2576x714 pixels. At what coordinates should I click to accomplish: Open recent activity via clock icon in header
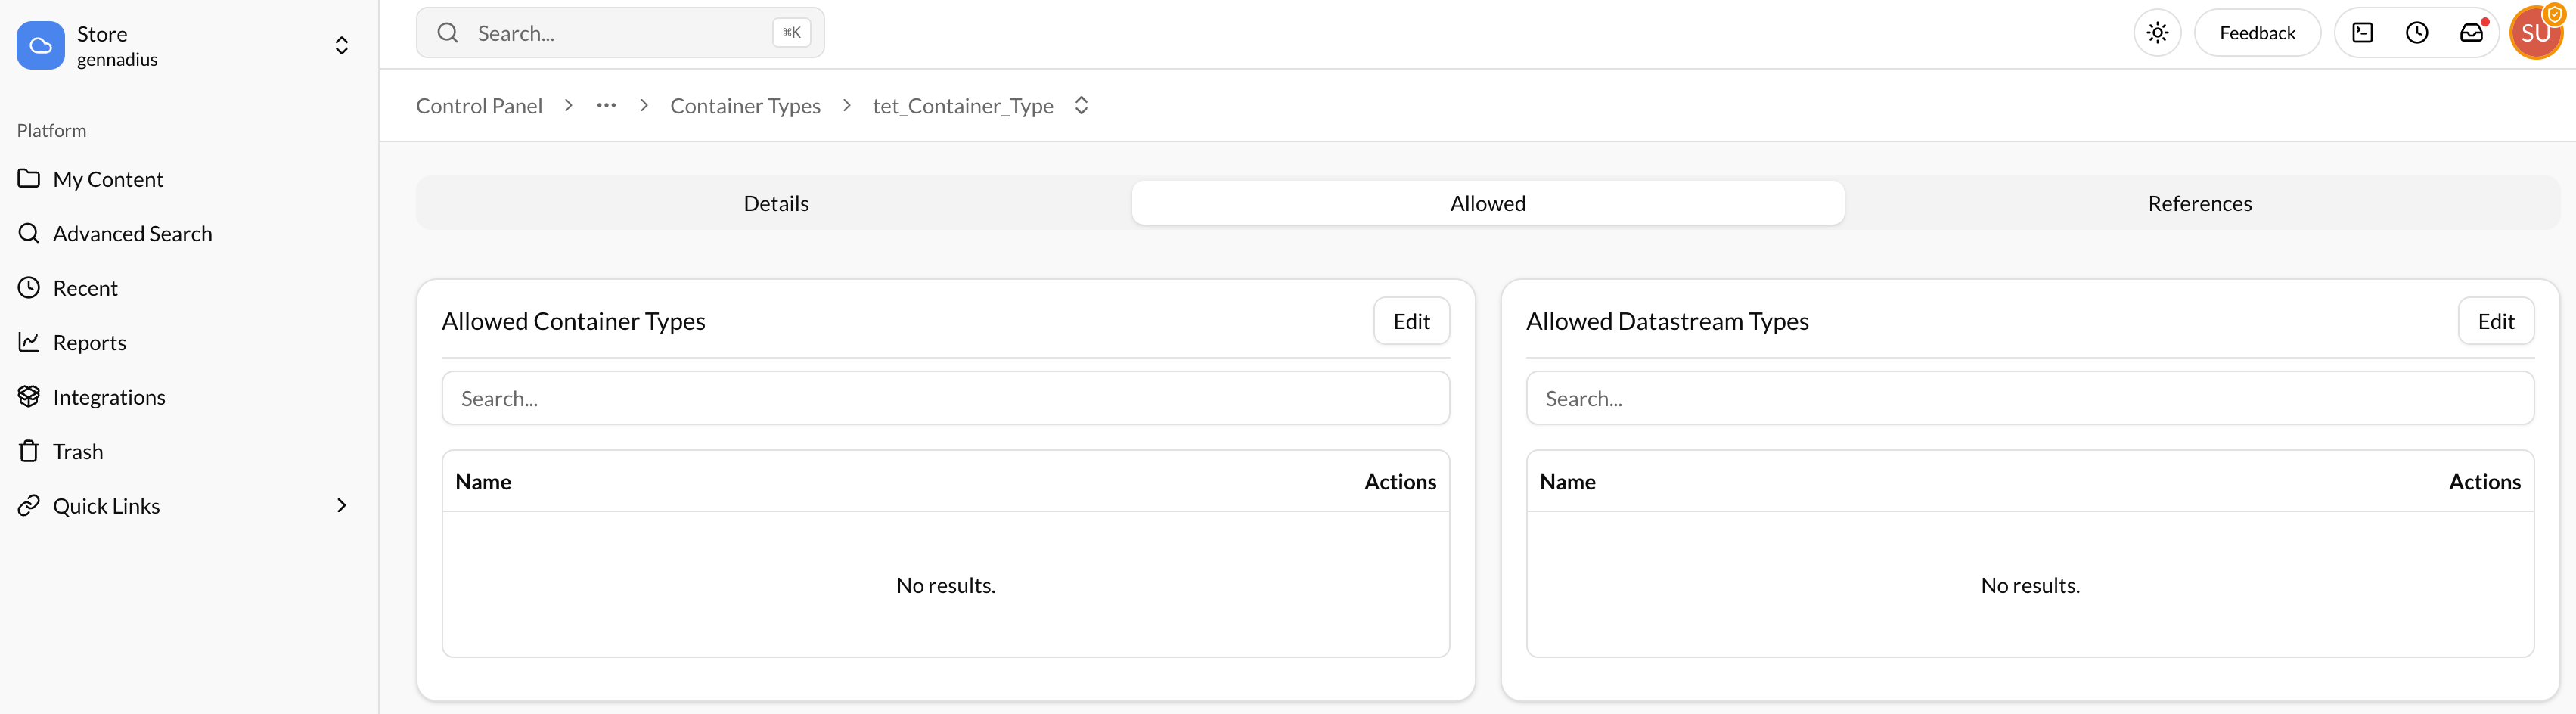2417,32
